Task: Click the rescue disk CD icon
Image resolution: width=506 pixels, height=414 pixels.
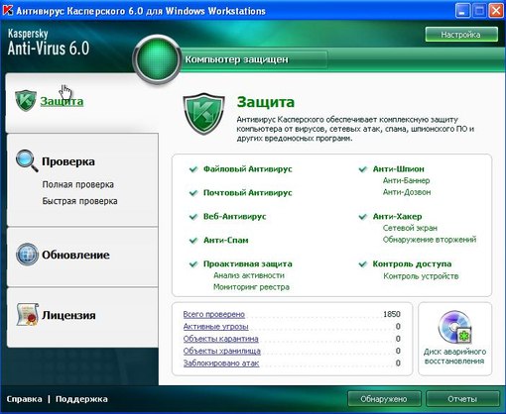Action: coord(455,327)
